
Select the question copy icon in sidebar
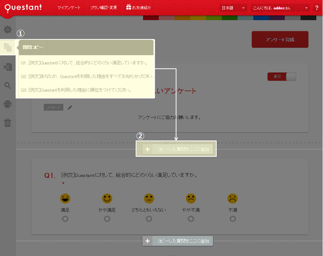pos(8,47)
